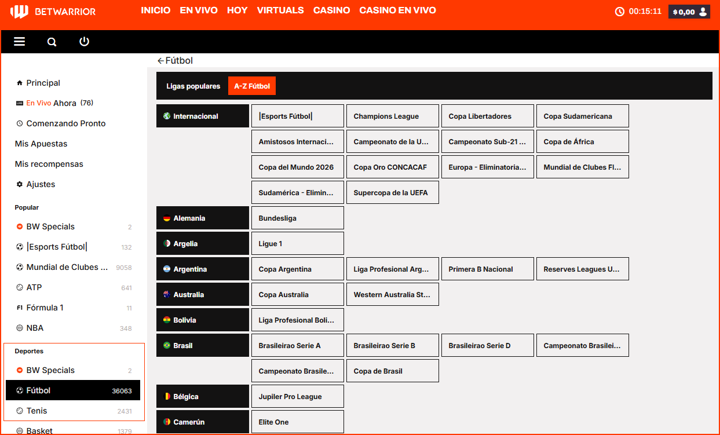Switch to the Ligas populares tab

point(193,86)
